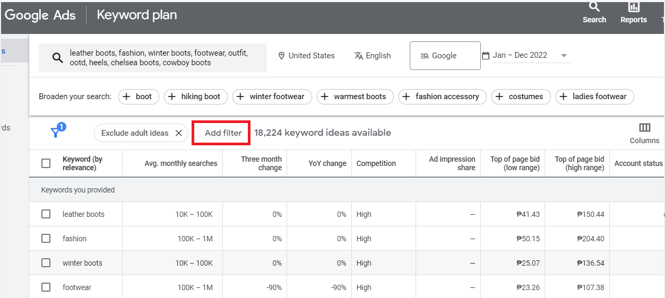Viewport: 665px width, 298px height.
Task: Click the ₱136.54 high bid value
Action: point(591,263)
